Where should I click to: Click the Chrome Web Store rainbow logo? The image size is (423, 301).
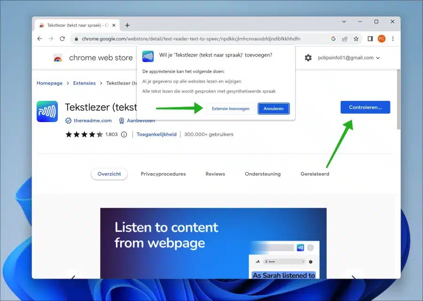[58, 58]
